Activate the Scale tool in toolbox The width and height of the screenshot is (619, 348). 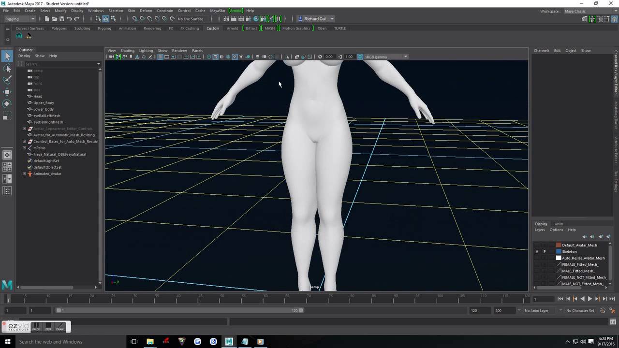pyautogui.click(x=7, y=116)
